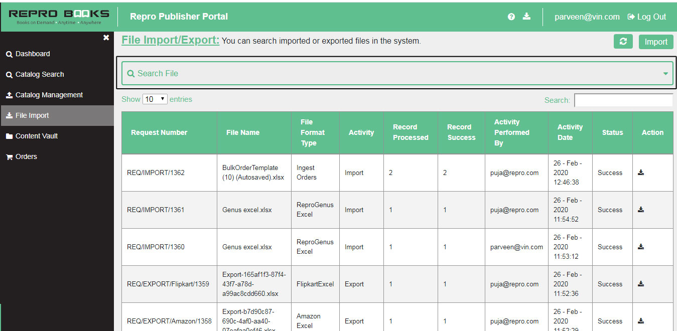Click inside the Search input field

(x=623, y=100)
